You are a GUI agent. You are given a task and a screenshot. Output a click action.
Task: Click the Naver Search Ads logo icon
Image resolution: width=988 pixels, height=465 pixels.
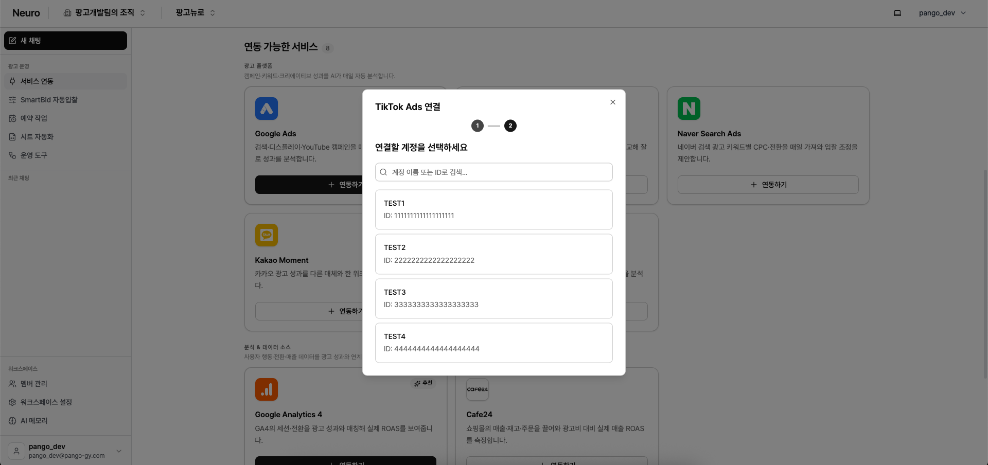689,109
